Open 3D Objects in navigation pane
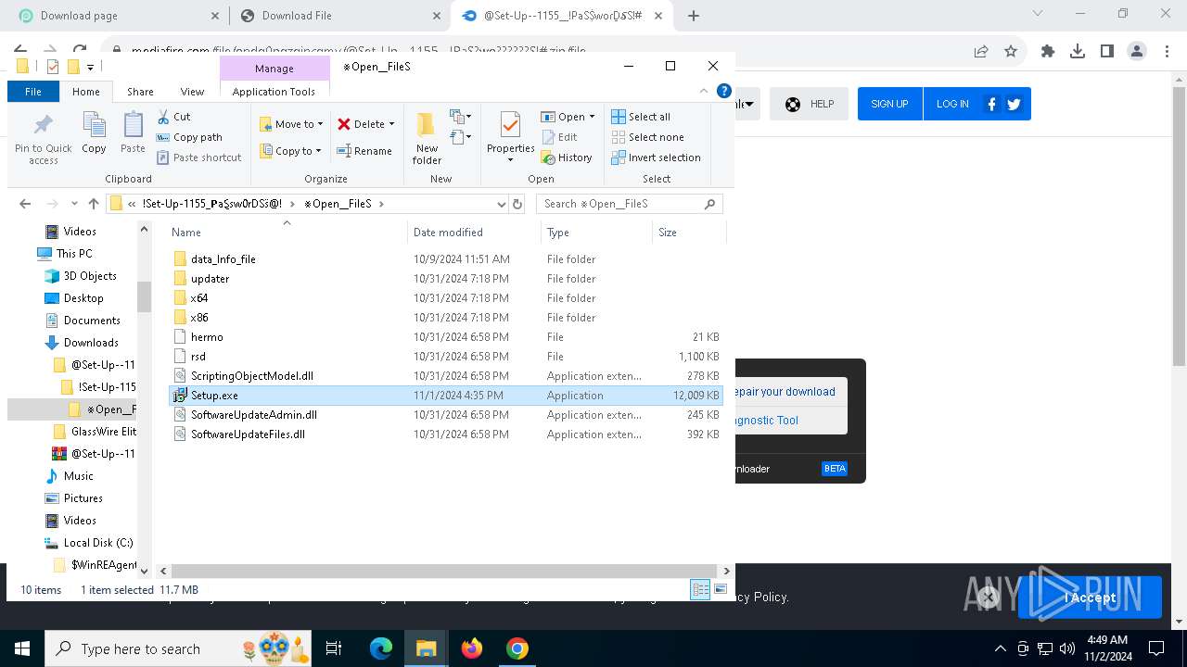The image size is (1187, 667). (x=89, y=276)
